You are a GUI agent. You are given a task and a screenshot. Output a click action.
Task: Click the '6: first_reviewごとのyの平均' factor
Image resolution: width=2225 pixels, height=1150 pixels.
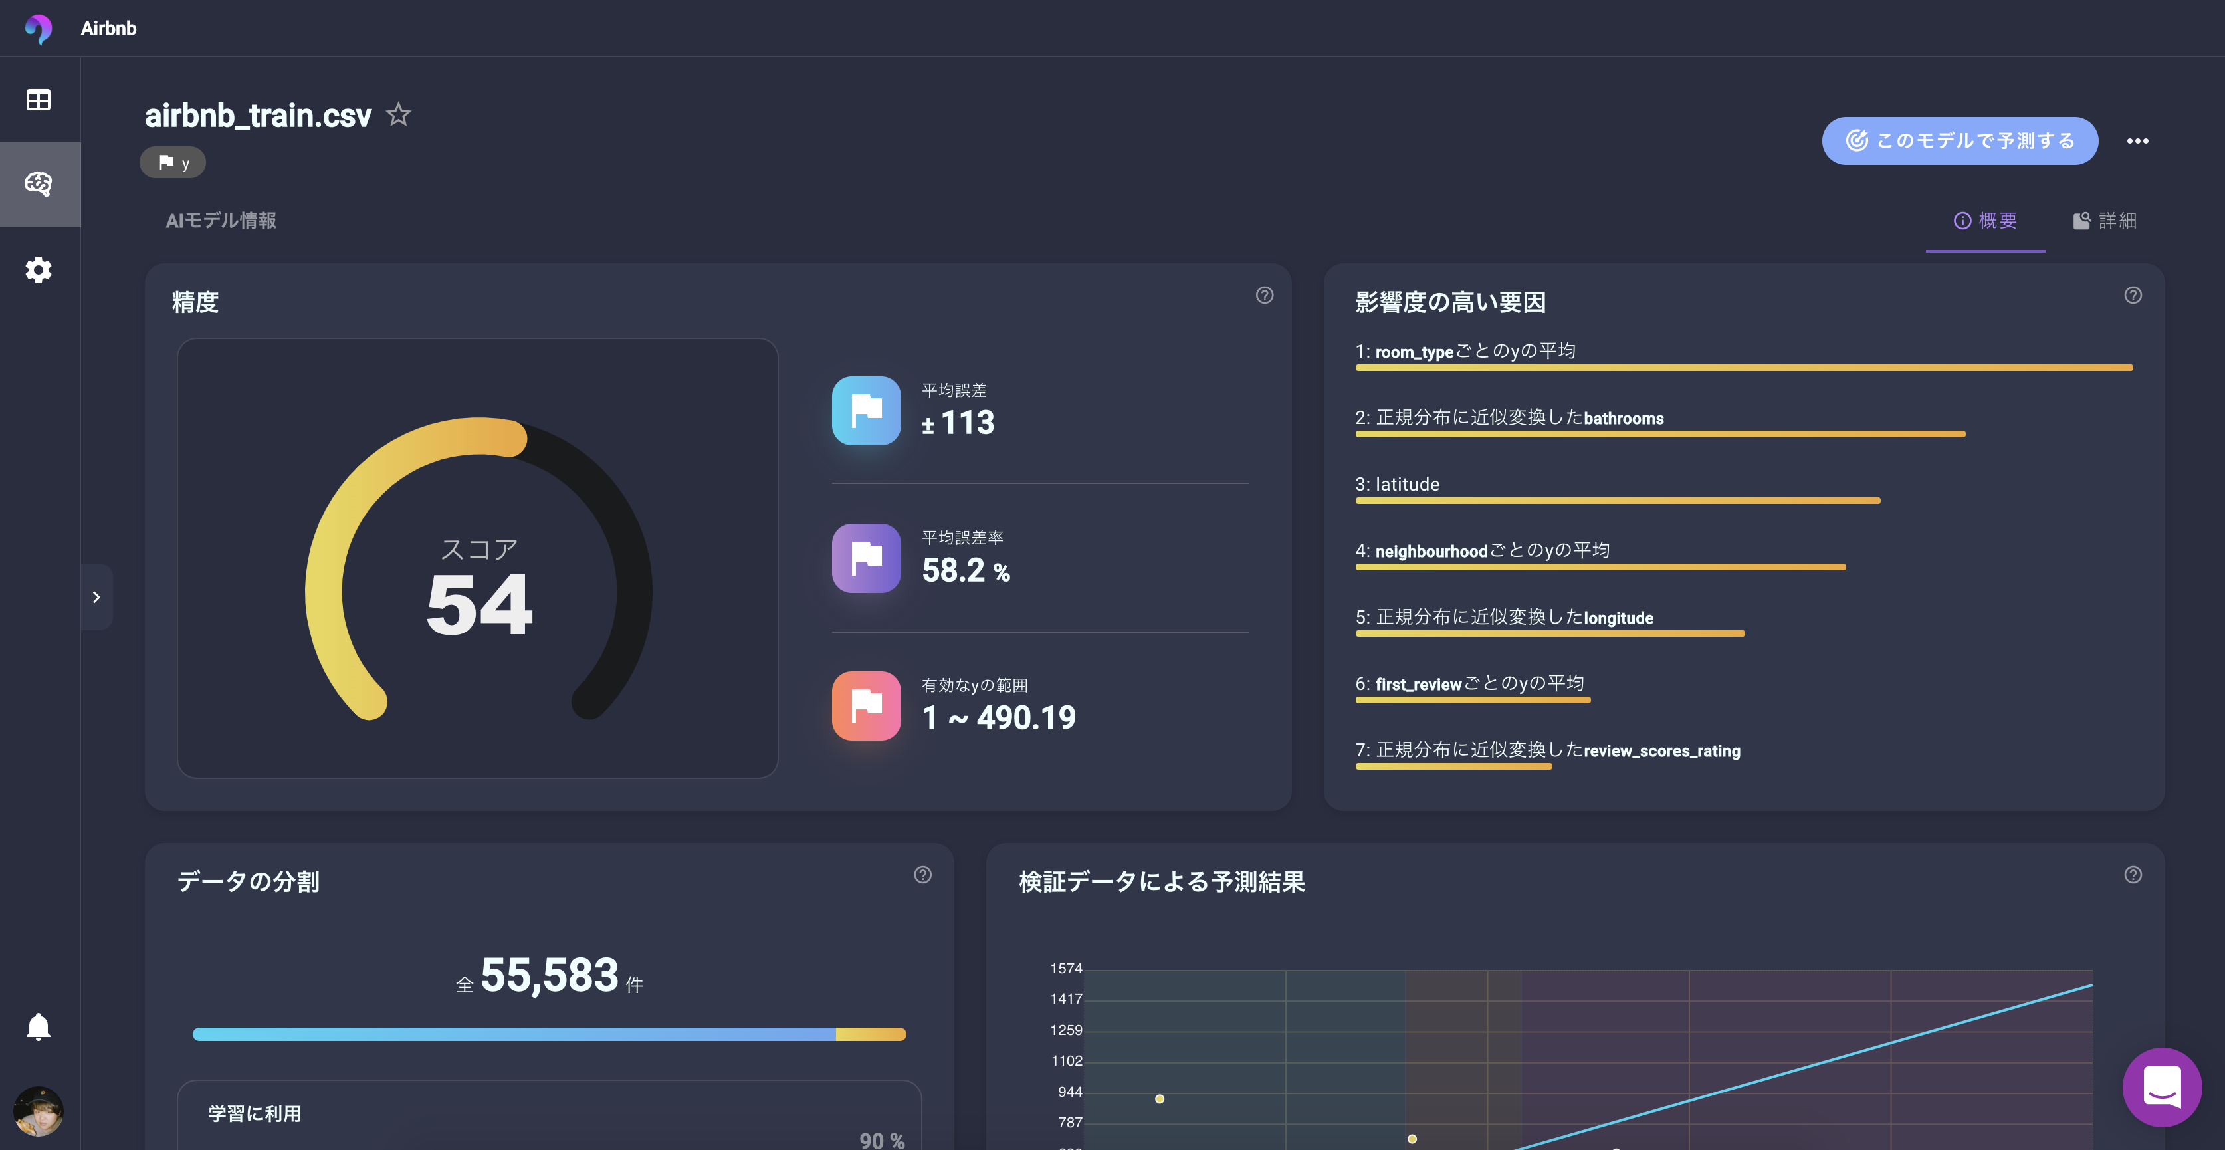(x=1470, y=683)
